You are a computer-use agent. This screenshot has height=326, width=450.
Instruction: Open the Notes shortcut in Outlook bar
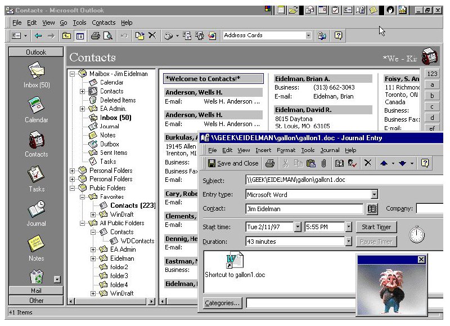point(36,243)
